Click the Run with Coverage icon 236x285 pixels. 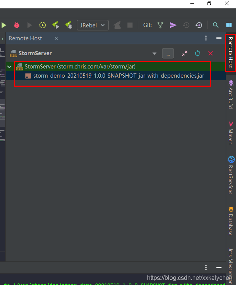[x=29, y=25]
